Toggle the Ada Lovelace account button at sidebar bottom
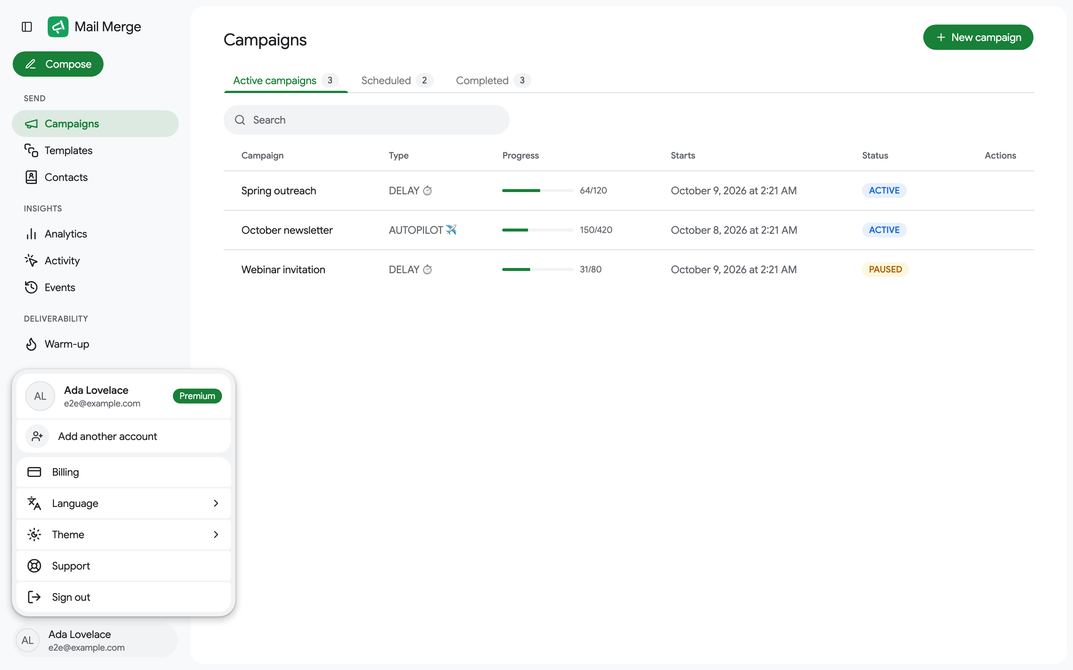The image size is (1073, 670). (x=95, y=641)
